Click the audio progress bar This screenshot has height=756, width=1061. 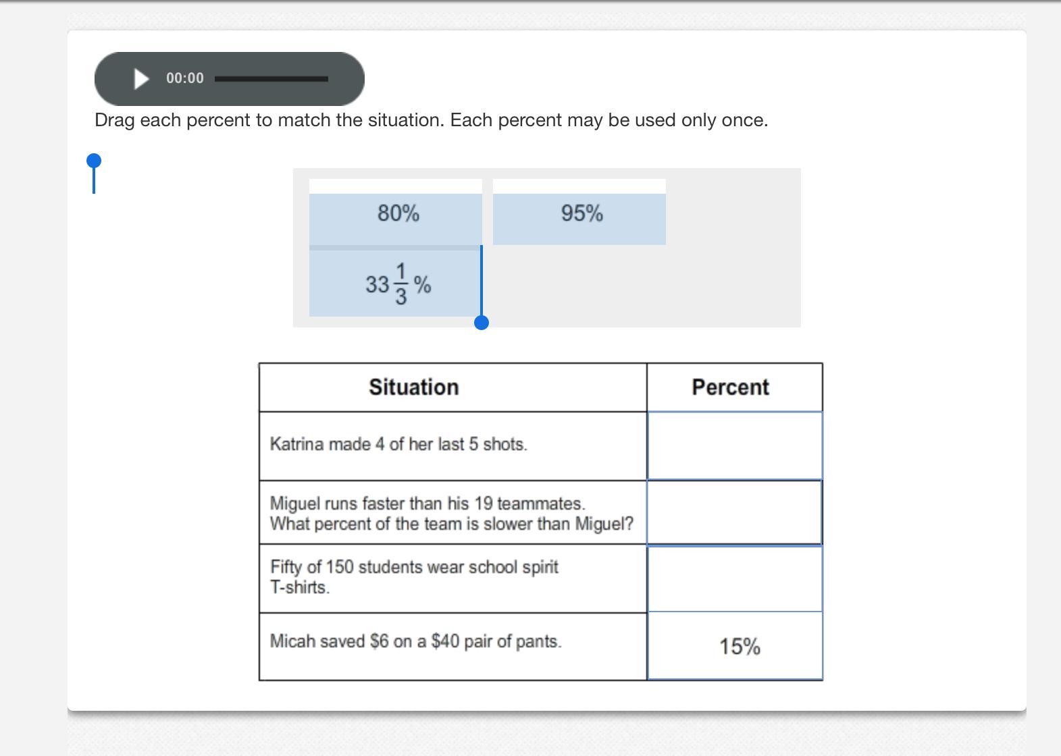click(x=271, y=79)
